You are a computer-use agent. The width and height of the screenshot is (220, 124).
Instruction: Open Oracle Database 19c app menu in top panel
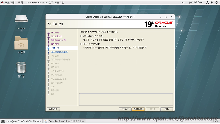45,2
